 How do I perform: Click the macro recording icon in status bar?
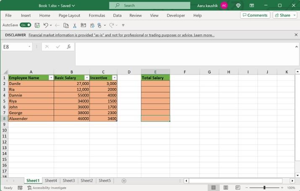[20, 188]
